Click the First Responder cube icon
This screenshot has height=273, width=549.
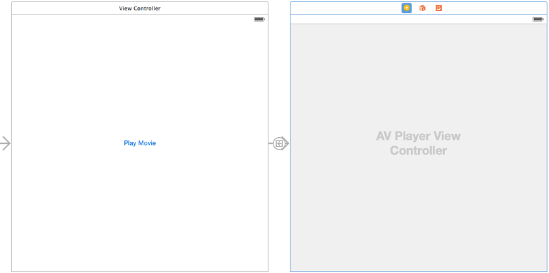click(x=423, y=8)
